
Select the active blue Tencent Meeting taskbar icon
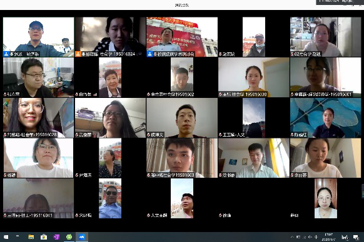[82, 237]
